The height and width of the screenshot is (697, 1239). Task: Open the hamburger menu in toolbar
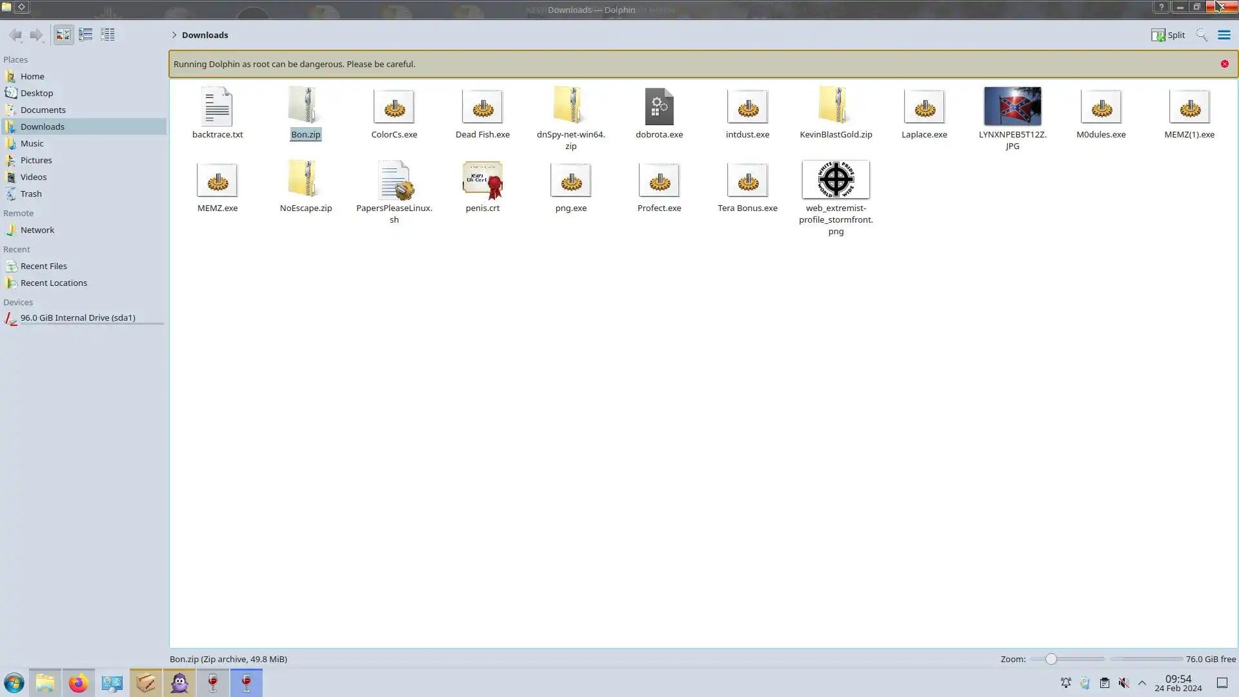click(1224, 35)
